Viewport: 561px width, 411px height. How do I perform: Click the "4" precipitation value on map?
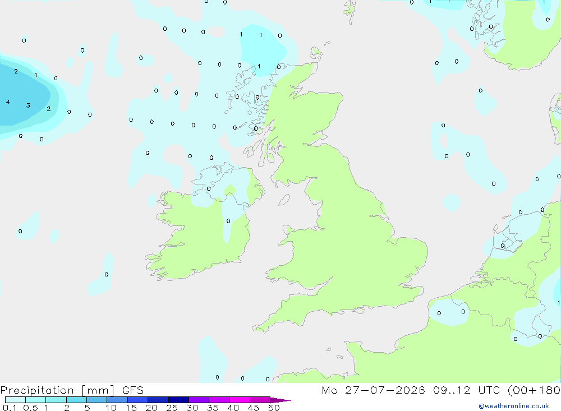pyautogui.click(x=8, y=102)
